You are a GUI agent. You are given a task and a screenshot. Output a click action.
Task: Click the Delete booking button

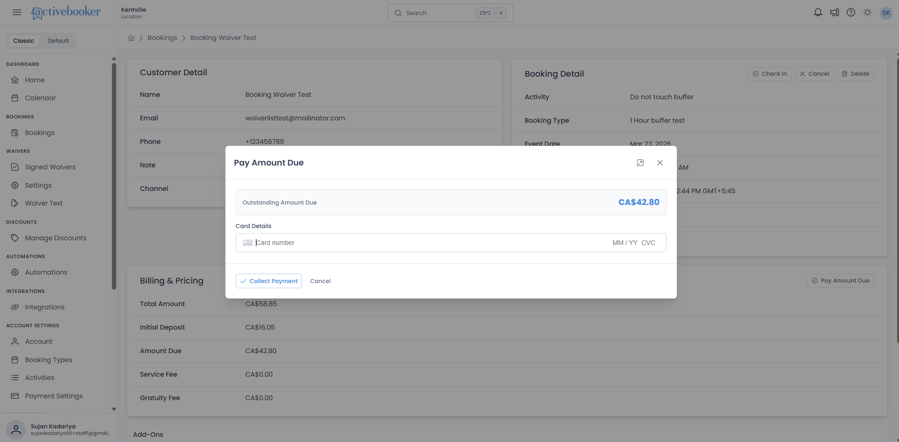click(855, 74)
